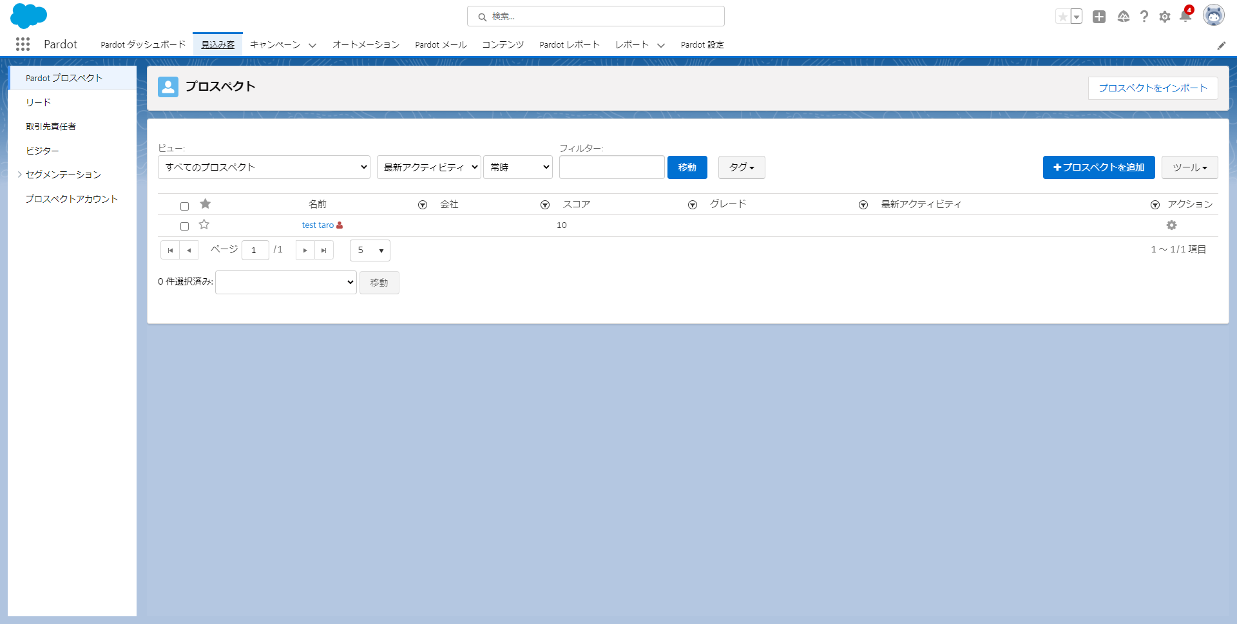Switch to the オートメーション tab
The image size is (1237, 624).
(366, 44)
